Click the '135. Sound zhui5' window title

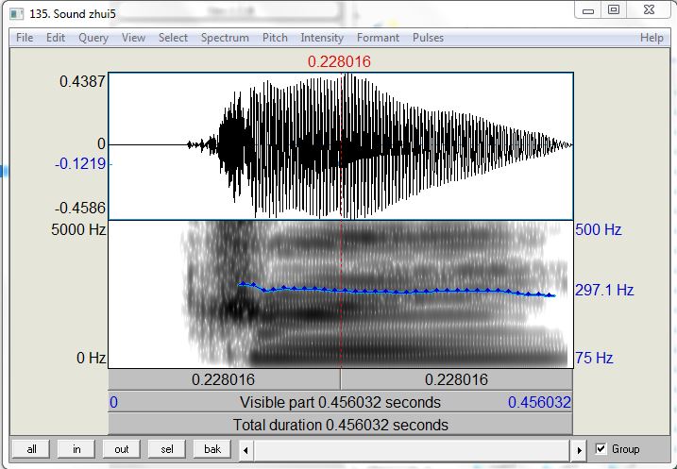pos(73,14)
